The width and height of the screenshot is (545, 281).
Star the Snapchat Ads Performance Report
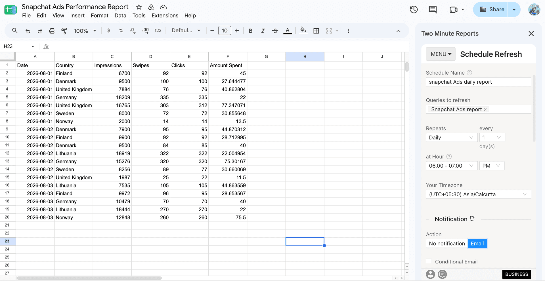[139, 7]
